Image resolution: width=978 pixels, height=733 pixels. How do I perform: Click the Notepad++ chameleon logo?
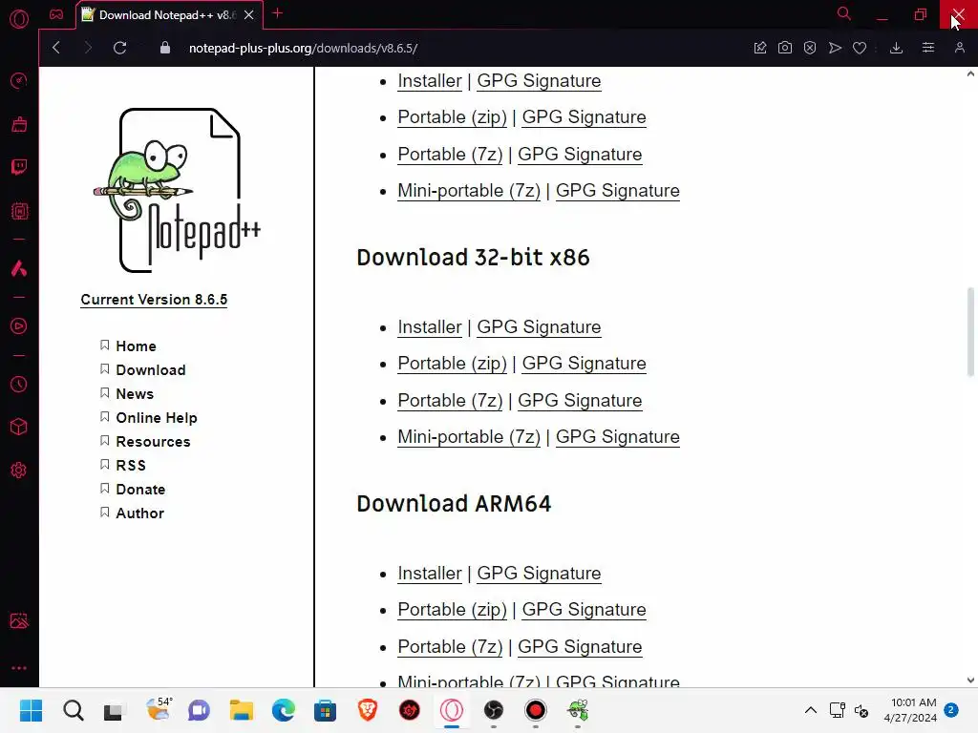[177, 190]
